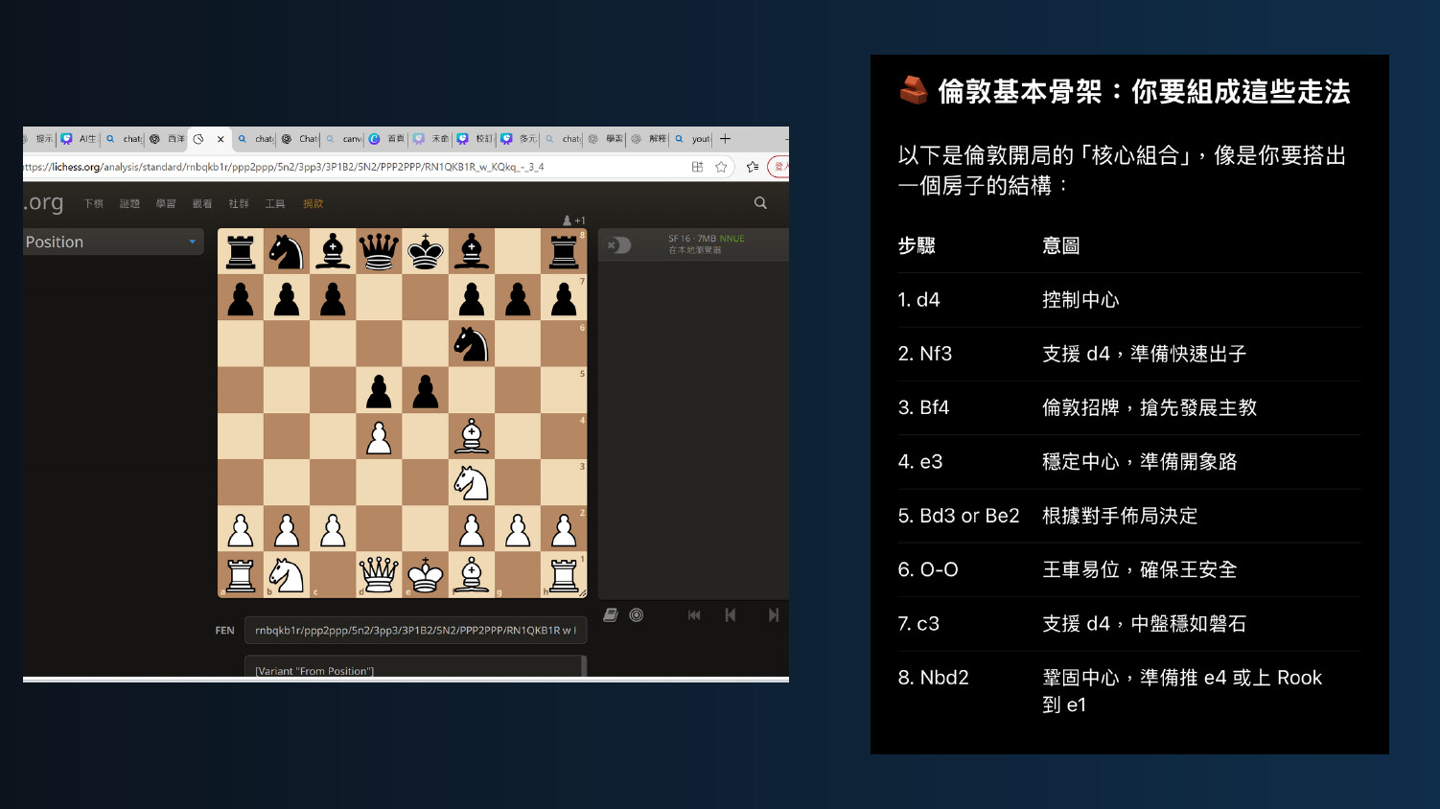Open the split-screen icon in the address bar
Image resolution: width=1440 pixels, height=809 pixels.
[x=697, y=167]
